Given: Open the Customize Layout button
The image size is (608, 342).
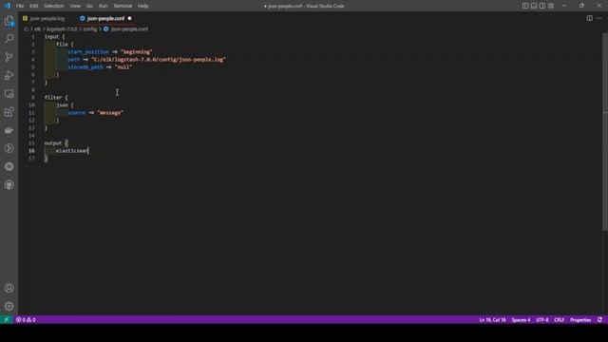Looking at the screenshot, I should [551, 6].
